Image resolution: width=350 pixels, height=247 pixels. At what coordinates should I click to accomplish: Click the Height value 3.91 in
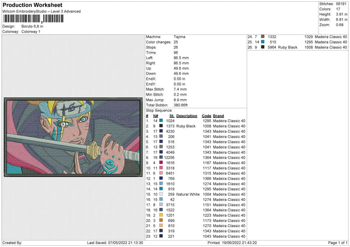pos(341,14)
